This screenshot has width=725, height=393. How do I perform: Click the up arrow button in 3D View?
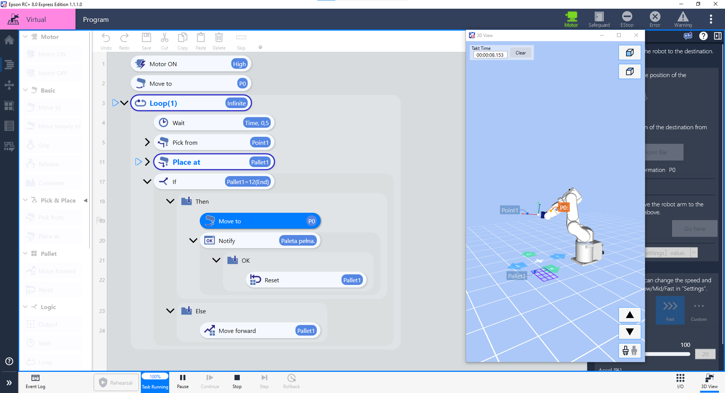629,315
